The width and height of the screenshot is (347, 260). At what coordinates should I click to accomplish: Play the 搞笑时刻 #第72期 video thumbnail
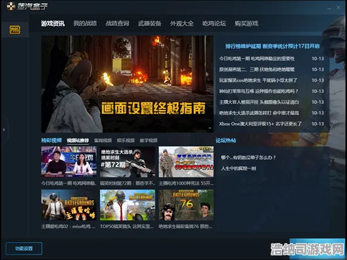[128, 162]
